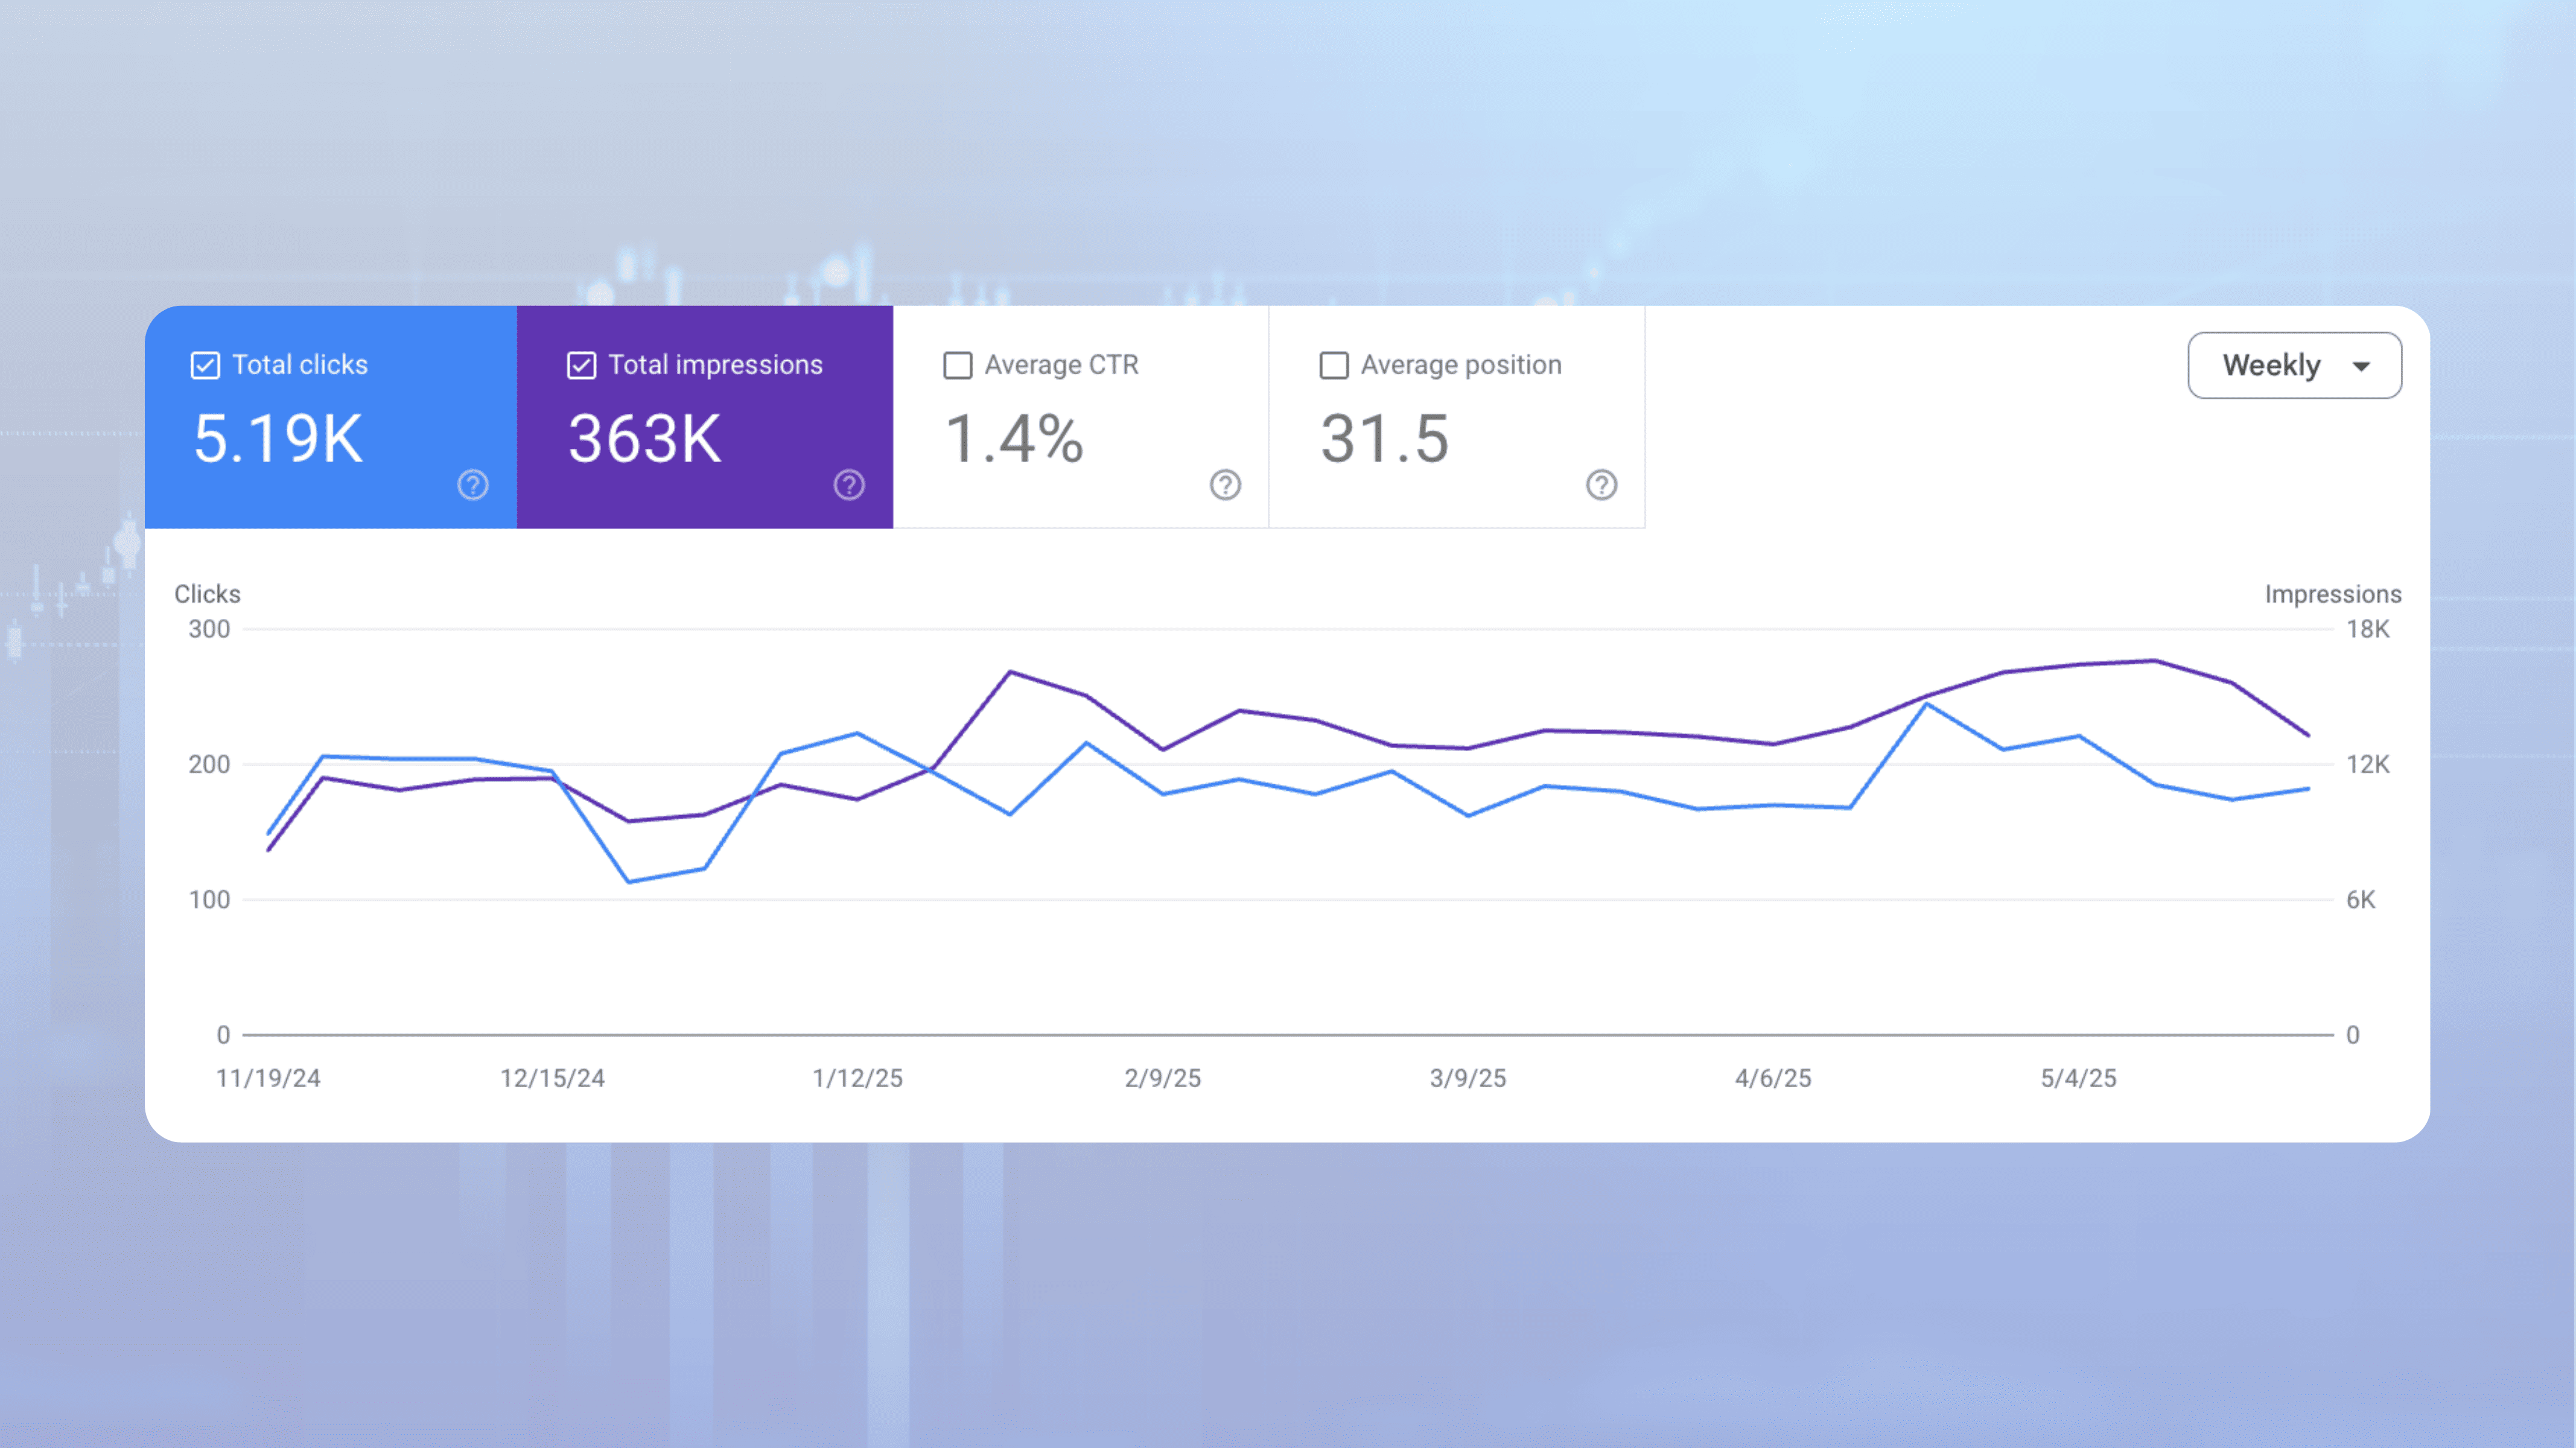Select the 31.5 Average position card
2576x1448 pixels.
pyautogui.click(x=1385, y=438)
